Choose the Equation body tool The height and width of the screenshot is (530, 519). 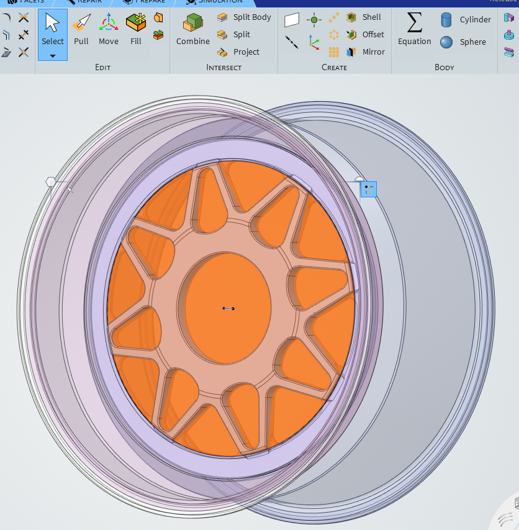pyautogui.click(x=414, y=29)
